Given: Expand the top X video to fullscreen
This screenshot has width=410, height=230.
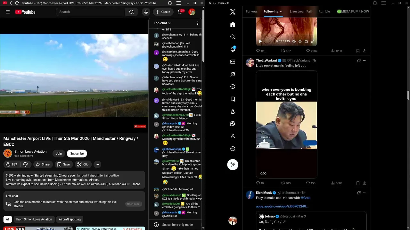Looking at the screenshot, I should (313, 41).
